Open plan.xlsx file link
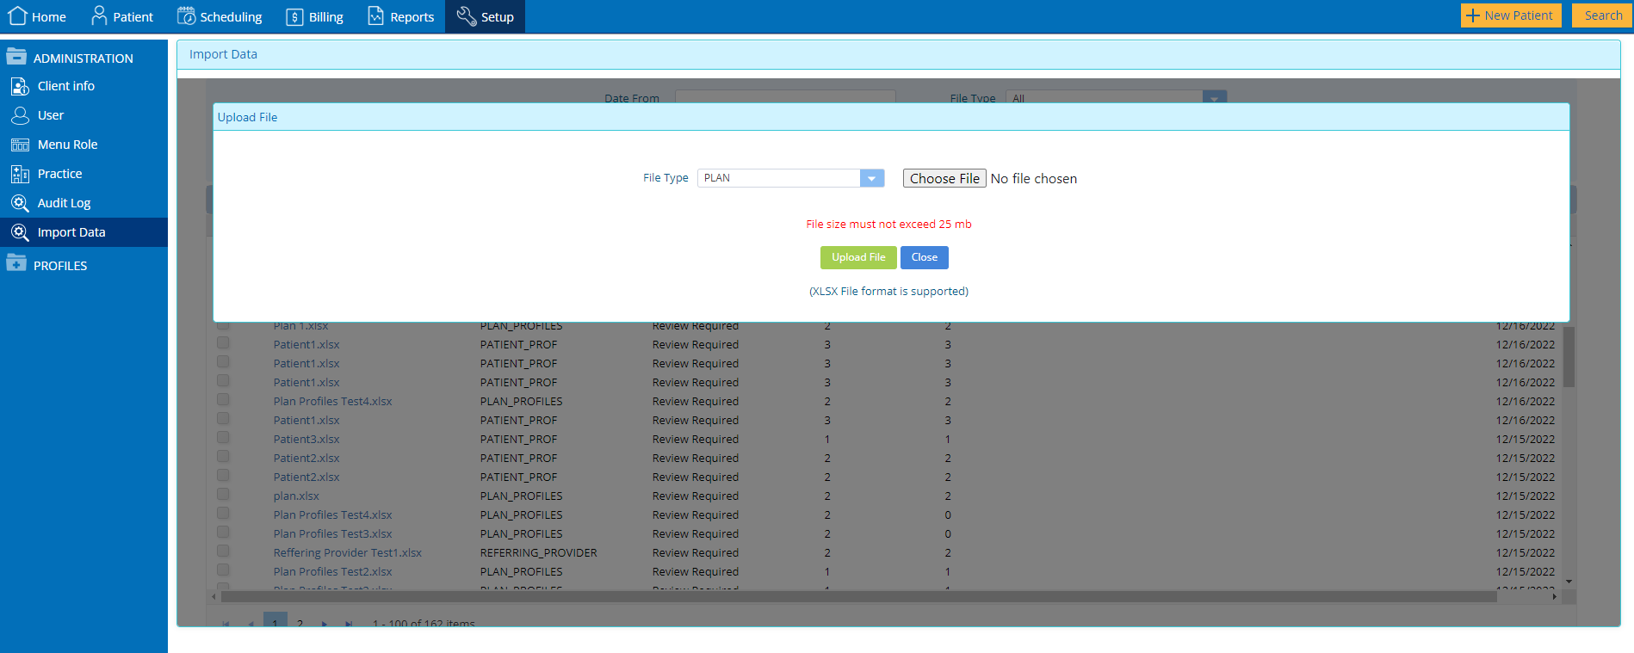 coord(296,496)
